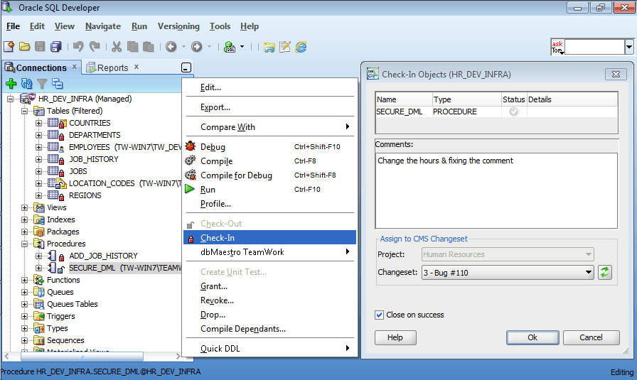This screenshot has height=380, width=637.
Task: Open the Ask Tom search dropdown arrow
Action: [629, 47]
